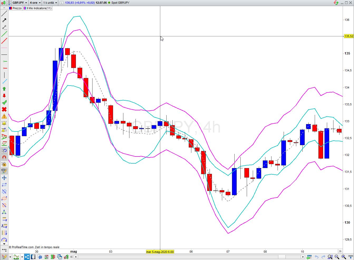Click the zoom in magnifier
Viewport: 354px width, 260px height.
[344, 257]
